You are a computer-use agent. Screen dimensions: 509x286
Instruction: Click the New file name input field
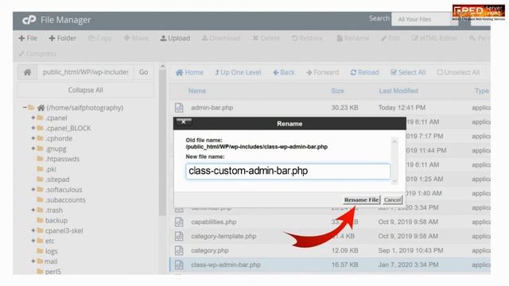coord(288,171)
